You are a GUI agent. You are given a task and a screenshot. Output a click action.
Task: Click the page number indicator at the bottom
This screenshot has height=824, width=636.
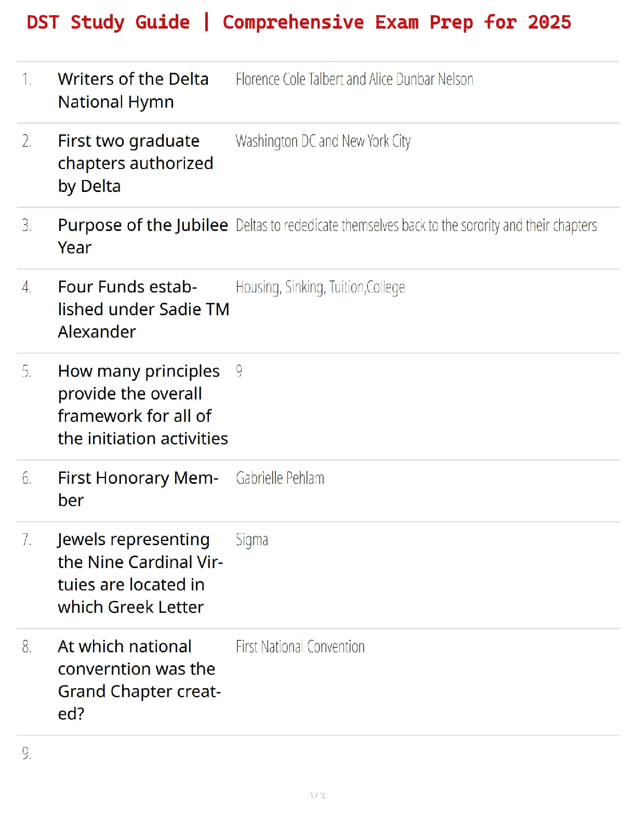tap(318, 795)
